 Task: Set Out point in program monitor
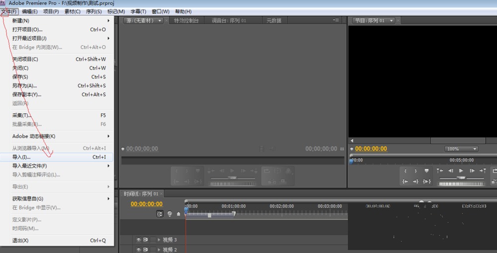[415, 171]
